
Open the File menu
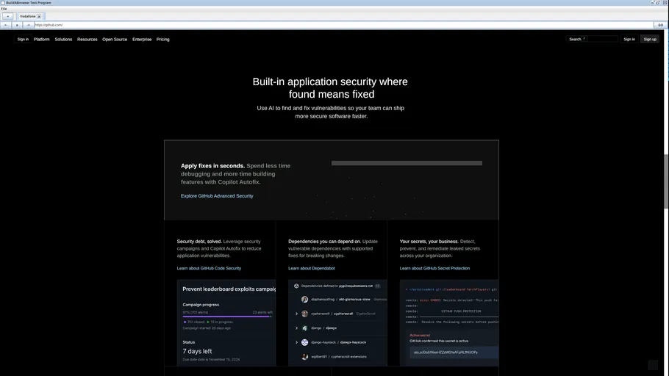tap(4, 9)
